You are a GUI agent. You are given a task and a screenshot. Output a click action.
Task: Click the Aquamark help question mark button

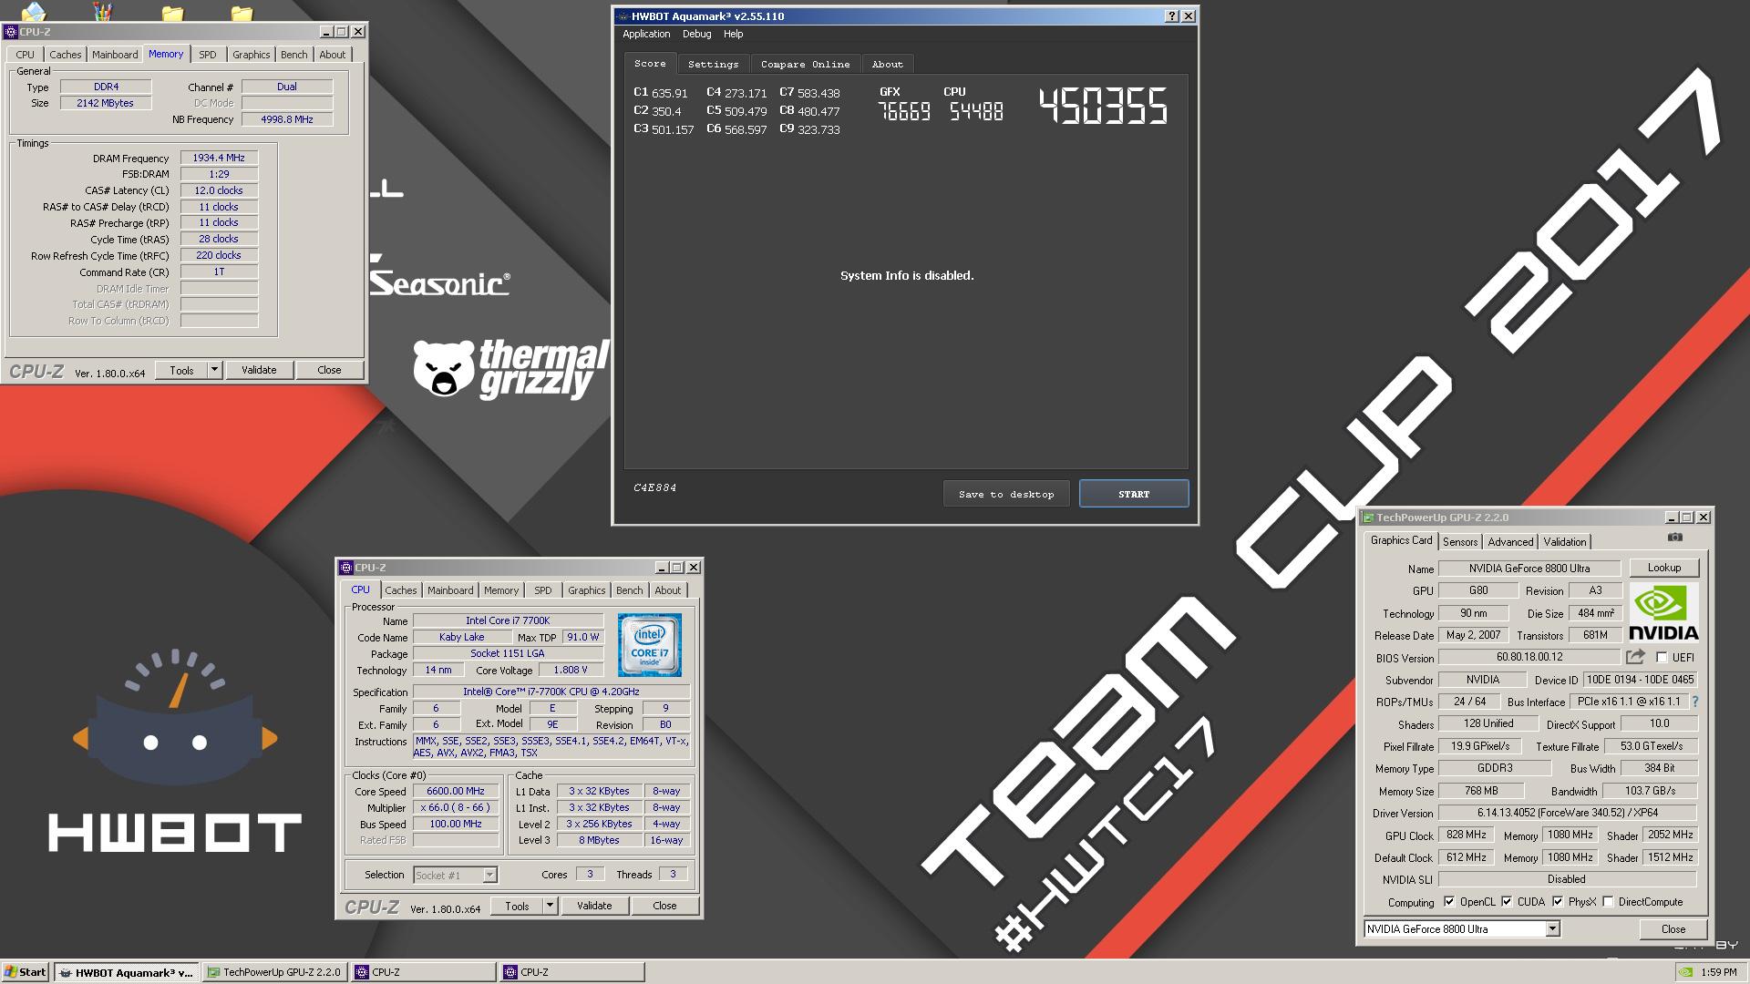1172,16
